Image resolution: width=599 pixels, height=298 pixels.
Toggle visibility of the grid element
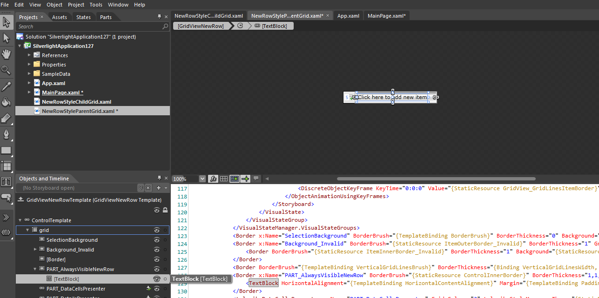157,230
